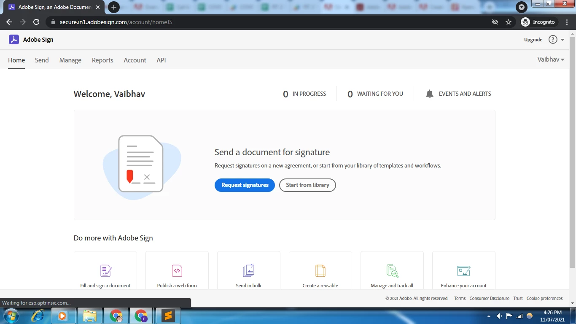
Task: Expand the Vaibhav user dropdown
Action: tap(551, 59)
